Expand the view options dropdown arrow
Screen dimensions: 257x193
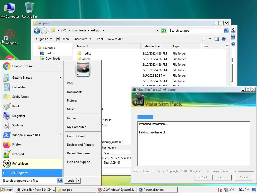coord(210,39)
